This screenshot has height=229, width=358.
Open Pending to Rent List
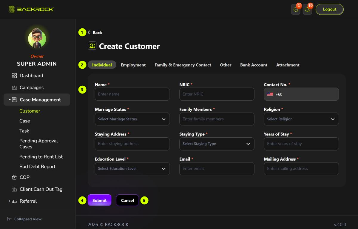click(41, 157)
